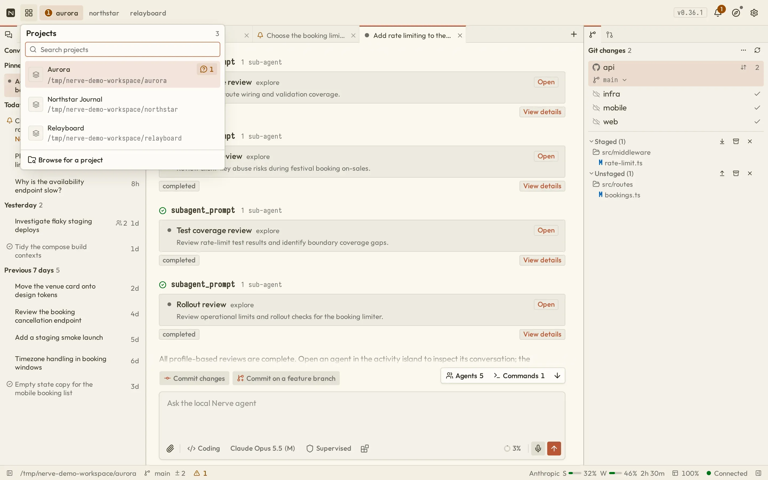768x480 pixels.
Task: Focus the Search projects field
Action: pos(122,50)
